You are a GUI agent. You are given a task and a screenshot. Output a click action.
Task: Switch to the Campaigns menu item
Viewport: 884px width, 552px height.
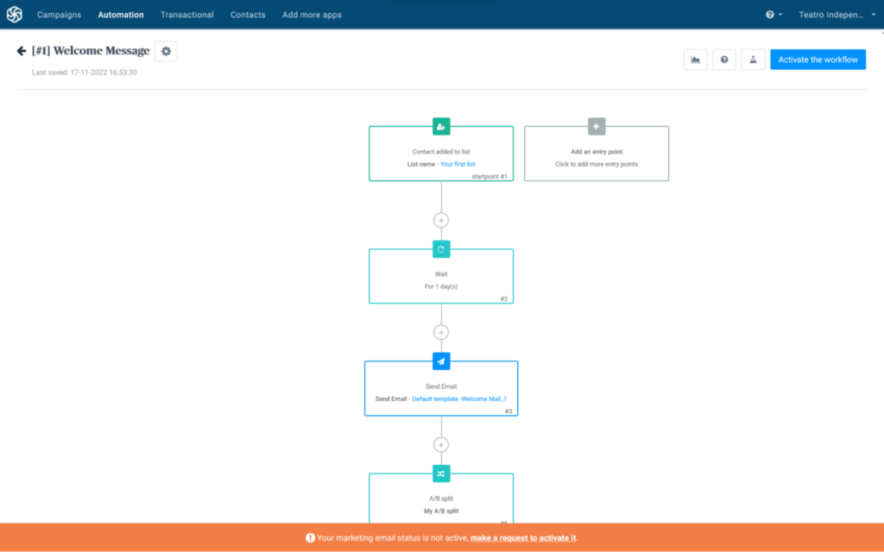59,15
